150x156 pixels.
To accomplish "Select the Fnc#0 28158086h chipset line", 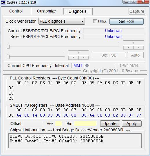I will pos(56,136).
